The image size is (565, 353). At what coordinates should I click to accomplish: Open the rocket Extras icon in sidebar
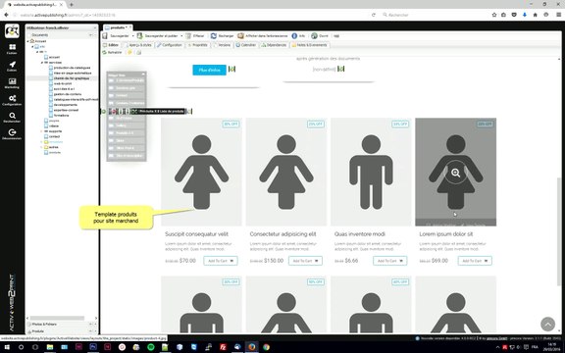pos(12,66)
